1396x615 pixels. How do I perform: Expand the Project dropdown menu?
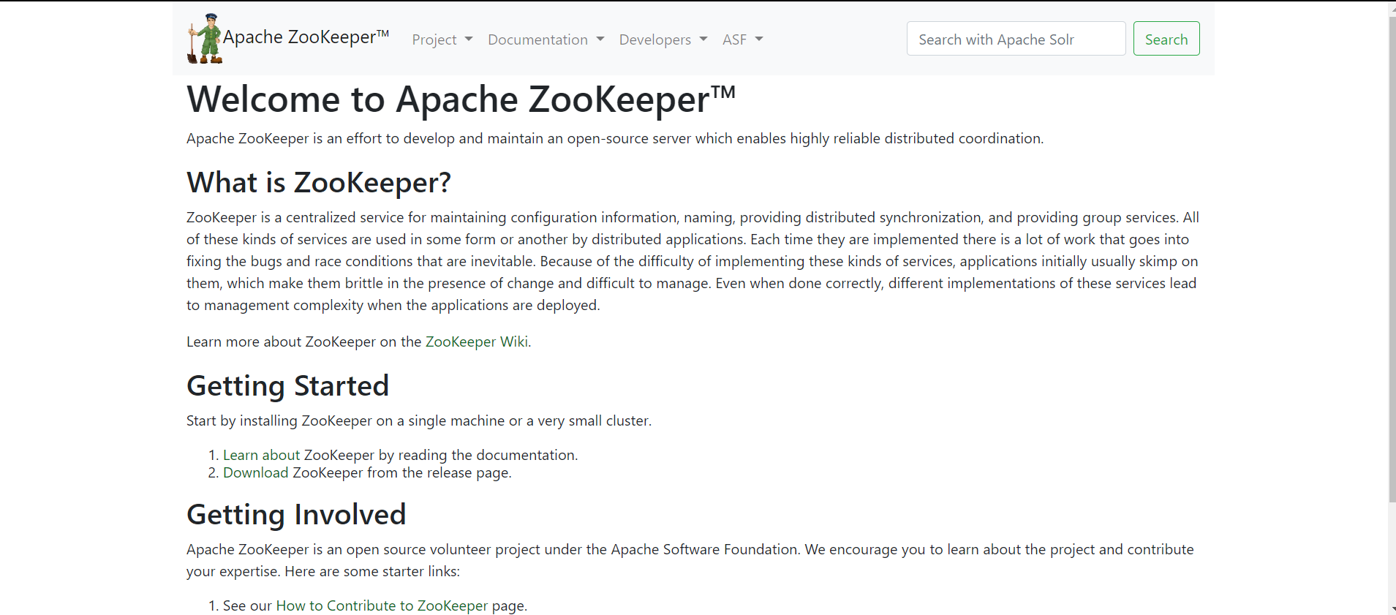point(442,39)
